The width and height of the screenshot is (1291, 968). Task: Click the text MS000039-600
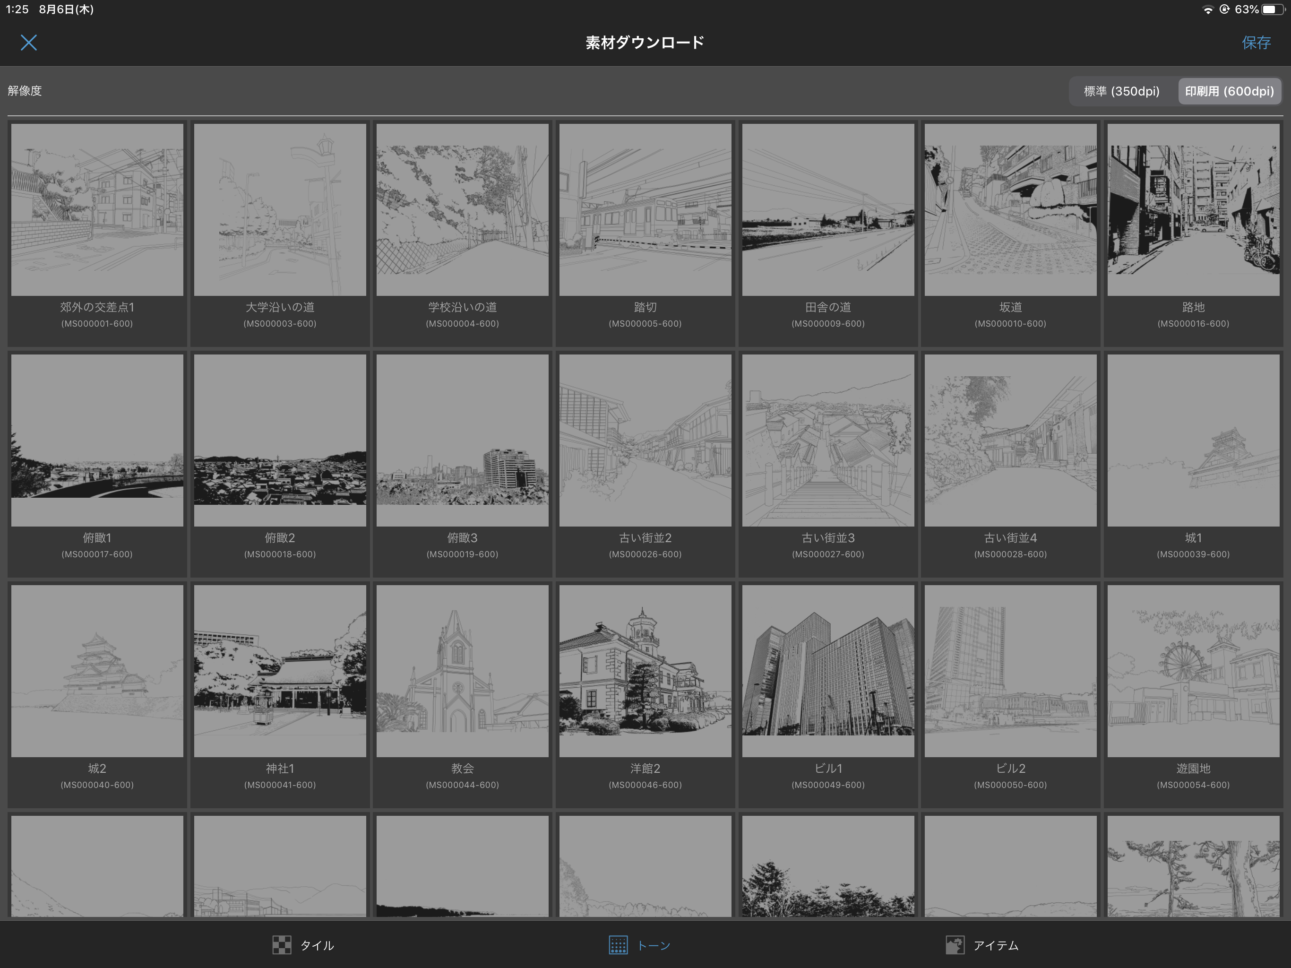click(x=1193, y=554)
